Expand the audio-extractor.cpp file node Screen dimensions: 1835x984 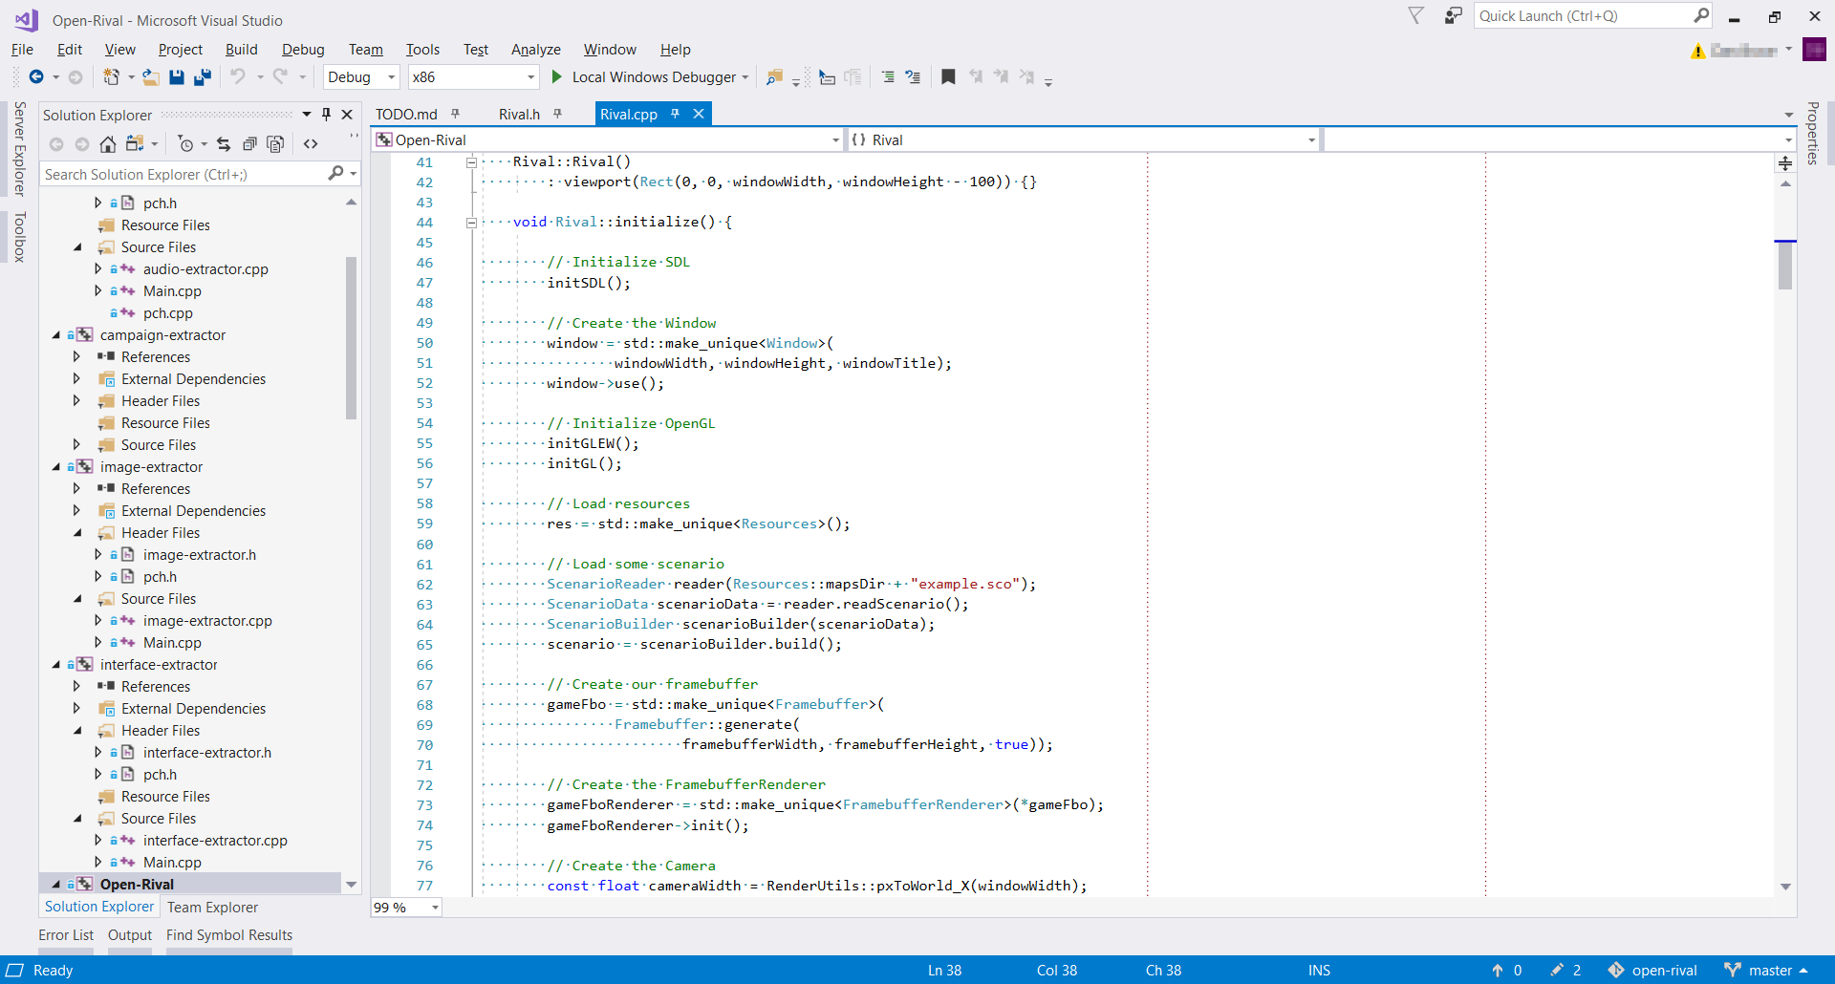point(97,268)
